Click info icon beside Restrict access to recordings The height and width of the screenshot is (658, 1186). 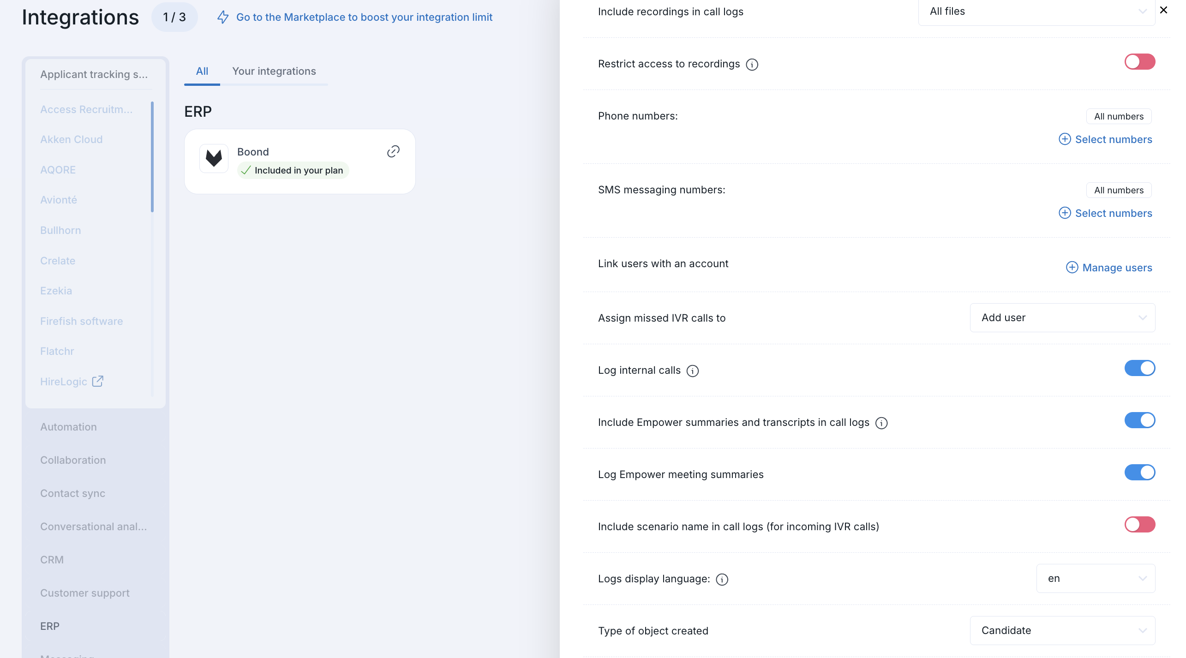[752, 65]
